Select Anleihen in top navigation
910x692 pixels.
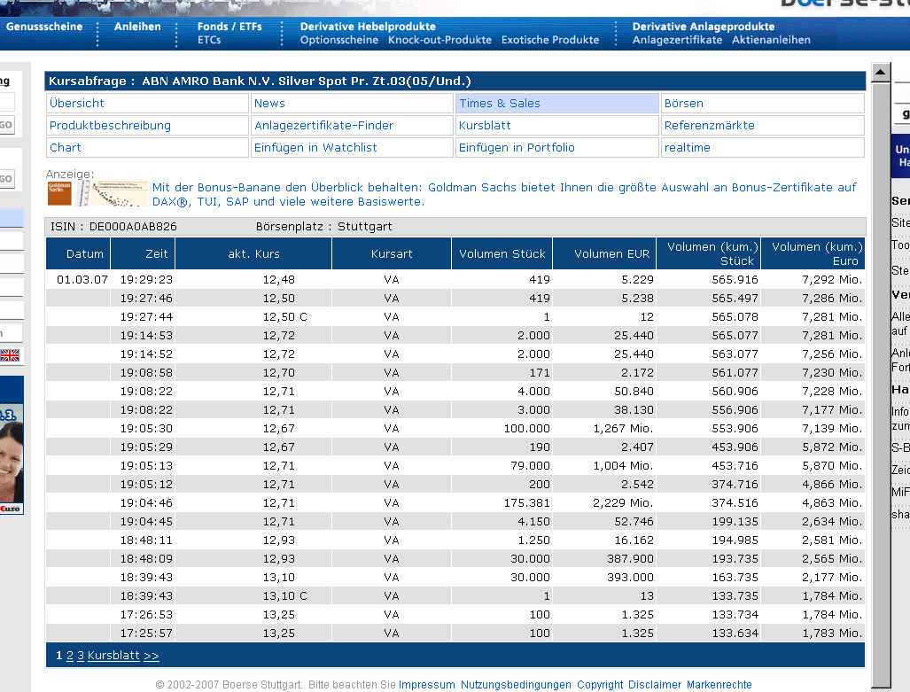click(137, 27)
